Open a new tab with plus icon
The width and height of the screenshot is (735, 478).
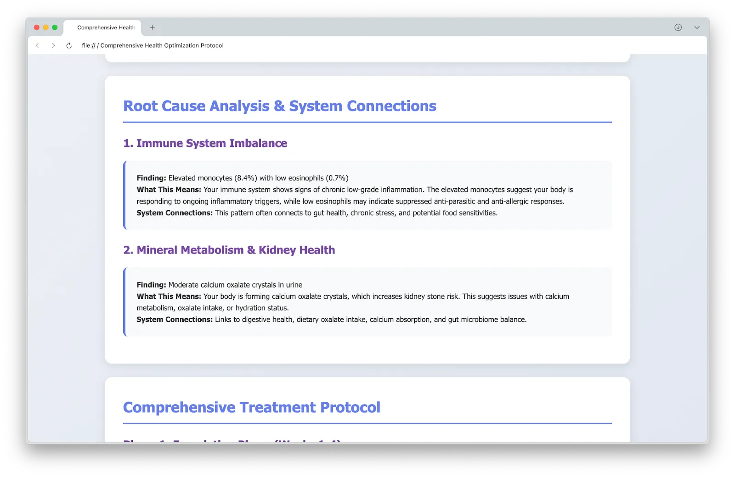[153, 28]
